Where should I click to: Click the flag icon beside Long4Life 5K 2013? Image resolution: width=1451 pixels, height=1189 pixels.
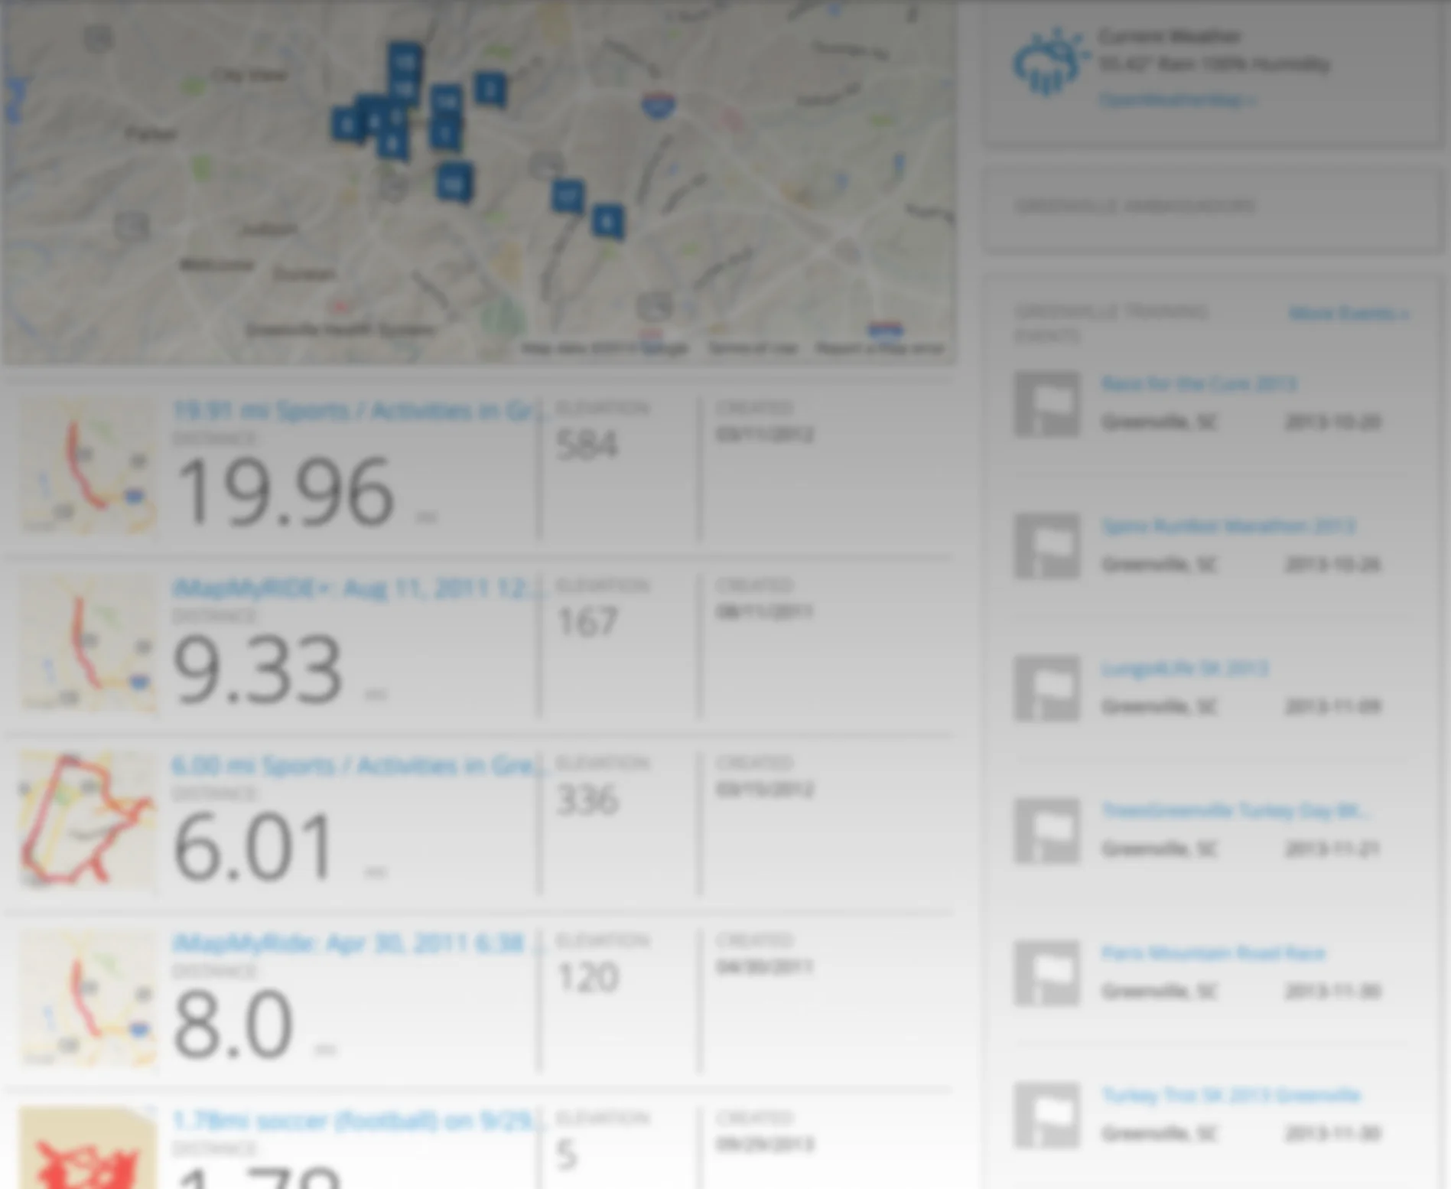[1047, 688]
